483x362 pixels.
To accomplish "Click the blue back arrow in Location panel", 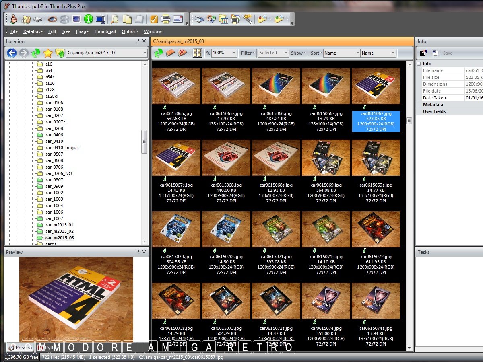I will (12, 53).
